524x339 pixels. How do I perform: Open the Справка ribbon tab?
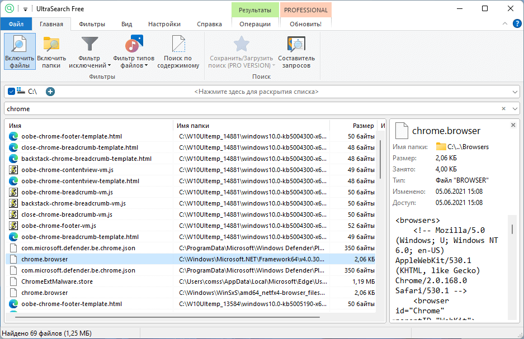point(209,24)
